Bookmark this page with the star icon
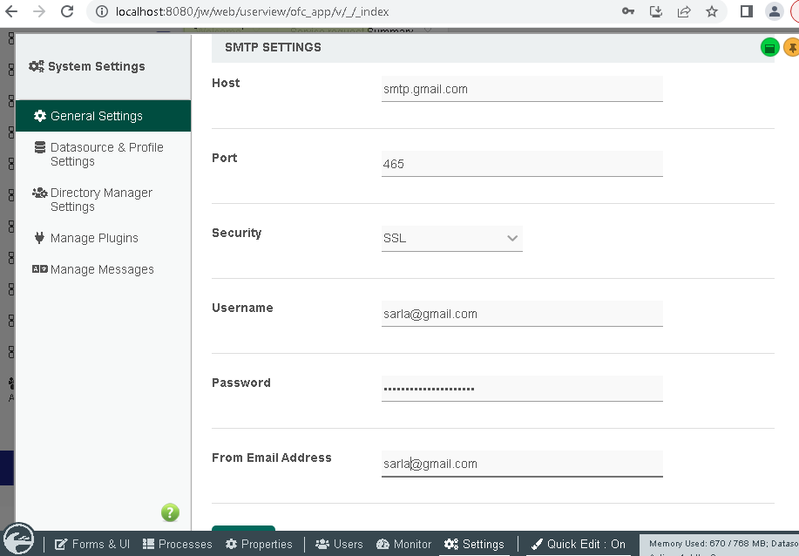The width and height of the screenshot is (799, 556). (712, 12)
